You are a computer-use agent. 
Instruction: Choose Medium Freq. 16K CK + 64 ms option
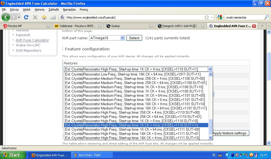[136, 108]
